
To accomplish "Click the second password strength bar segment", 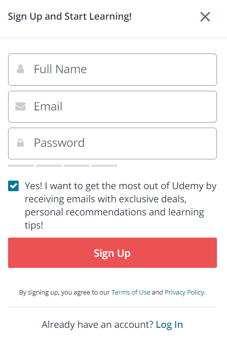I will (x=49, y=166).
